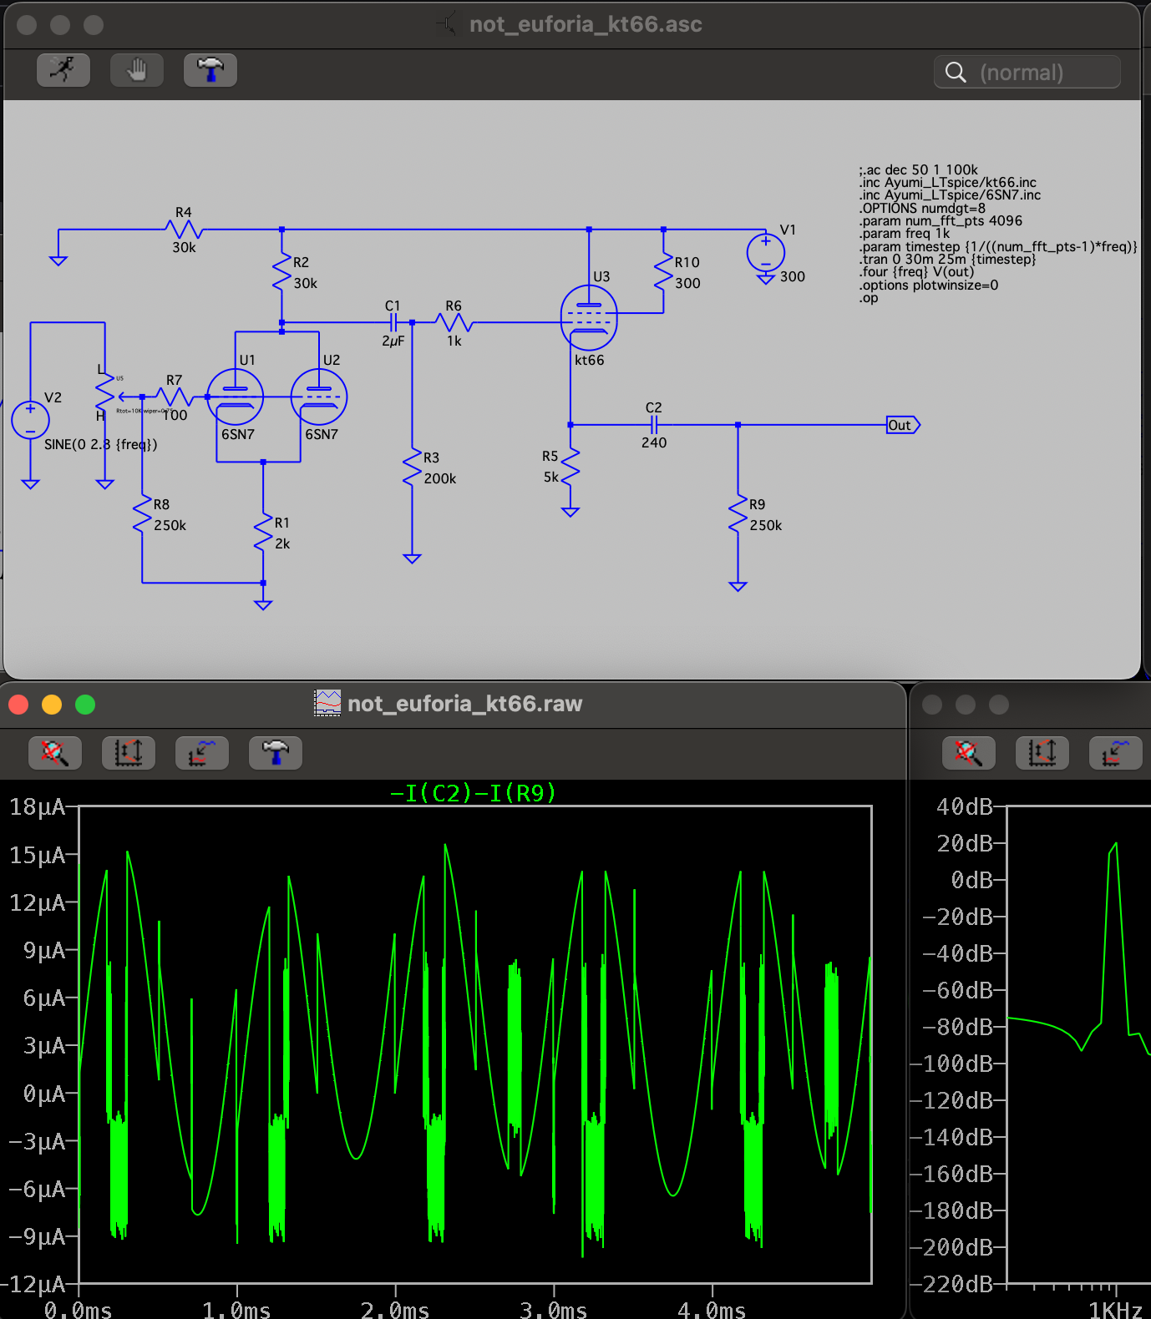Viewport: 1151px width, 1319px height.
Task: Select resistor R10 symbol
Action: [664, 273]
